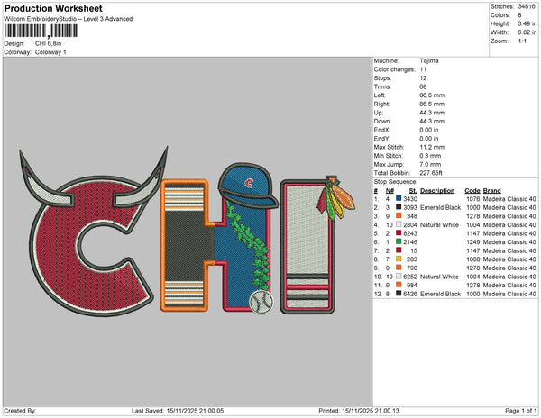This screenshot has width=541, height=418.
Task: Click the Zoom value '1:1'
Action: pos(522,41)
